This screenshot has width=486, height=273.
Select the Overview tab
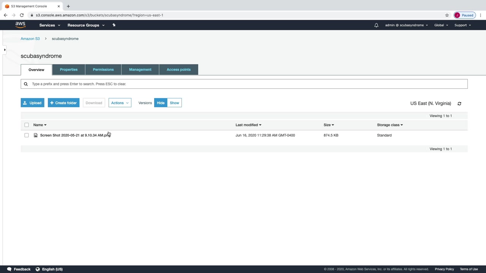pyautogui.click(x=36, y=70)
